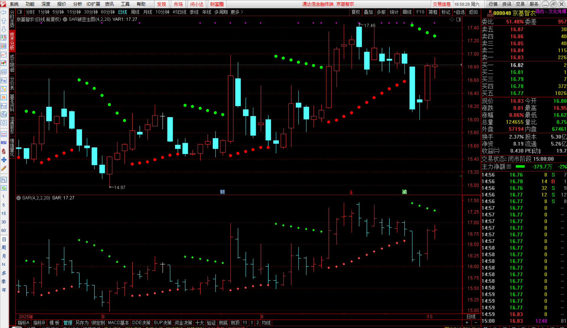The height and width of the screenshot is (328, 567).
Task: Switch to the 周线 period tab
Action: tap(135, 12)
